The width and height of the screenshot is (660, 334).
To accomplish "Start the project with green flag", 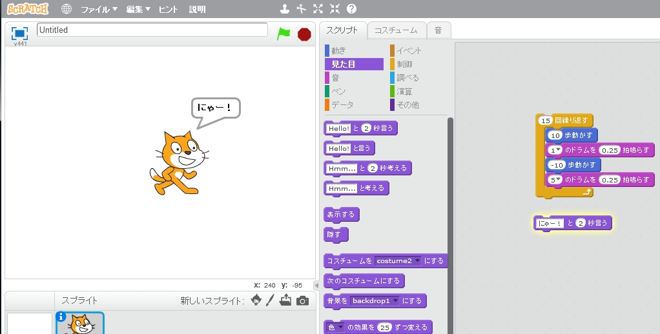I will point(284,34).
